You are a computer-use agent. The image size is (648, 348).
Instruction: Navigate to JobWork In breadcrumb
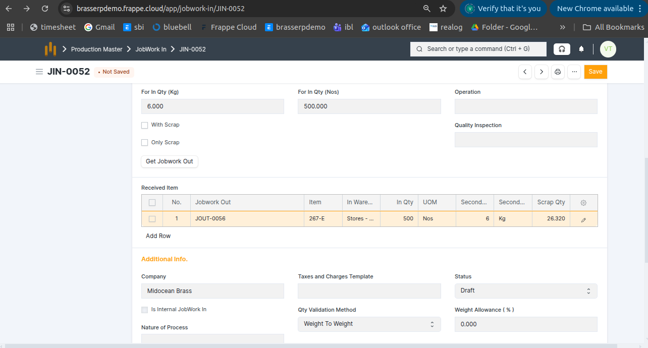[x=150, y=49]
